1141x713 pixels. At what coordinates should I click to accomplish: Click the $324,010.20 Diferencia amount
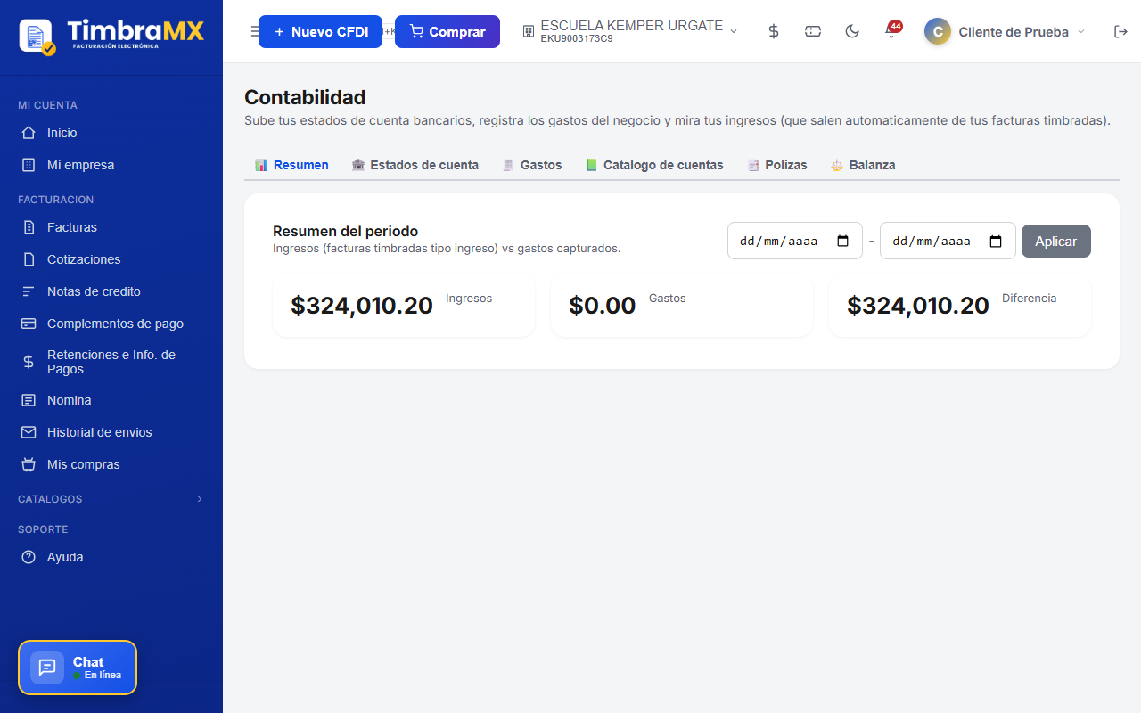(918, 306)
